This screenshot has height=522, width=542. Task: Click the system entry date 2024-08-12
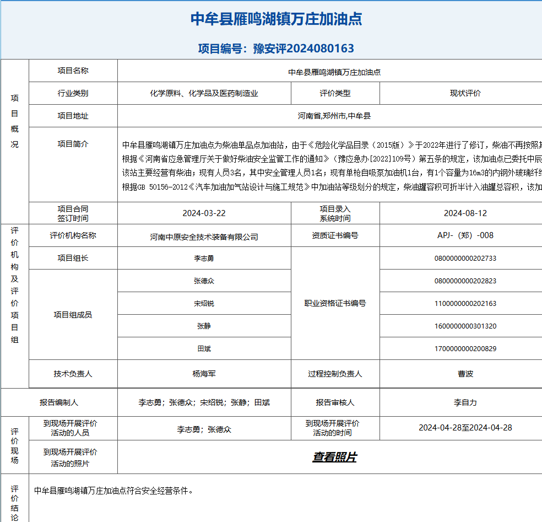click(x=465, y=213)
